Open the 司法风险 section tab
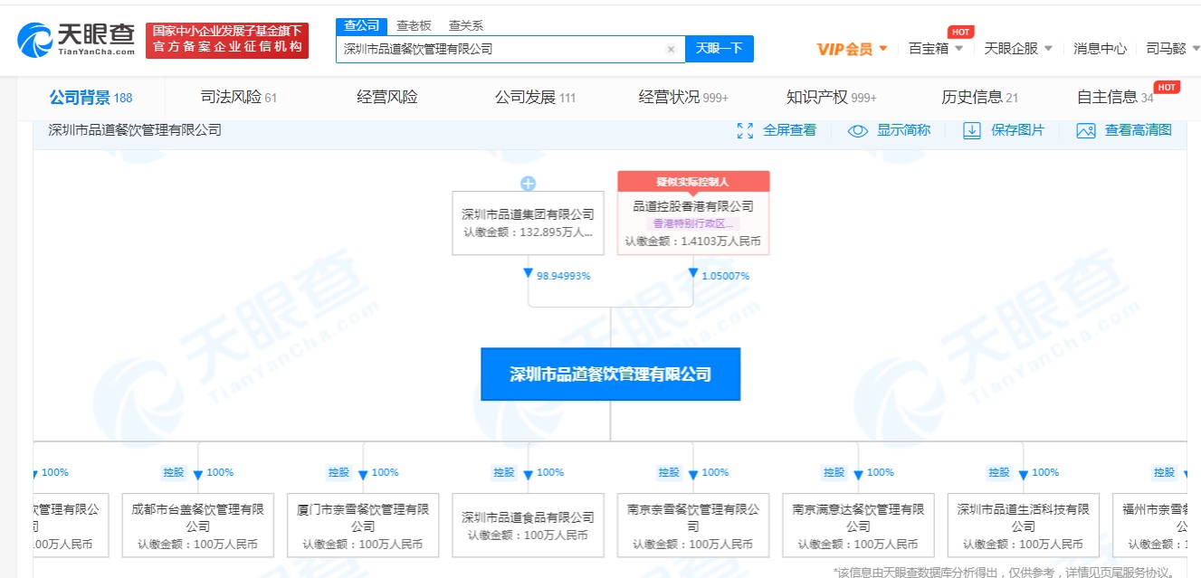 click(239, 98)
